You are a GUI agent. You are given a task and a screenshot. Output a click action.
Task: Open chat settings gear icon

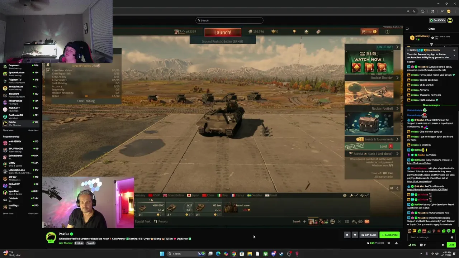point(443,245)
